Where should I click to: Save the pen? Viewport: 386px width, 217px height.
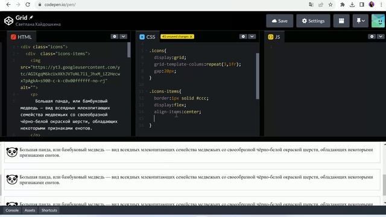click(280, 21)
